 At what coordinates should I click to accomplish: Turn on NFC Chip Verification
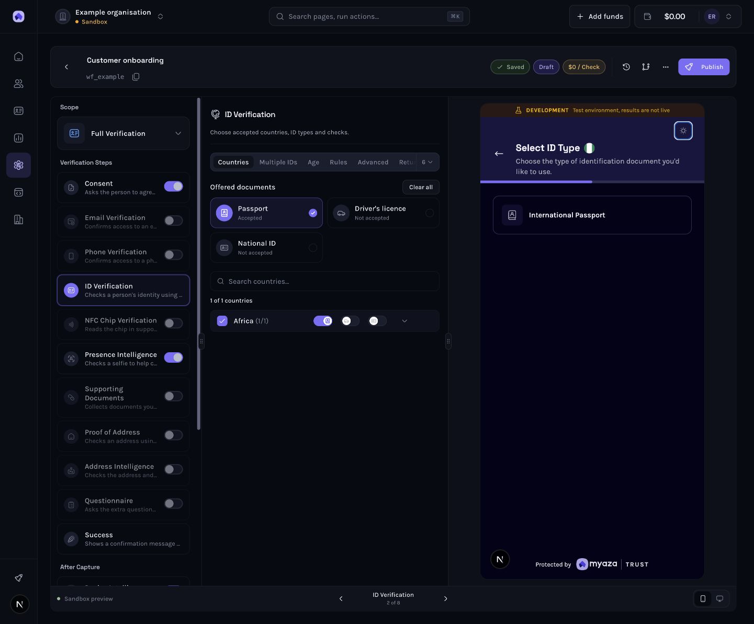tap(174, 323)
